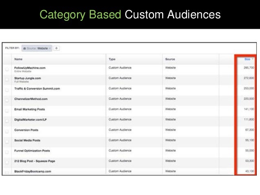
Task: Select the BlackFridayBootcamp.com audience name
Action: tap(33, 171)
